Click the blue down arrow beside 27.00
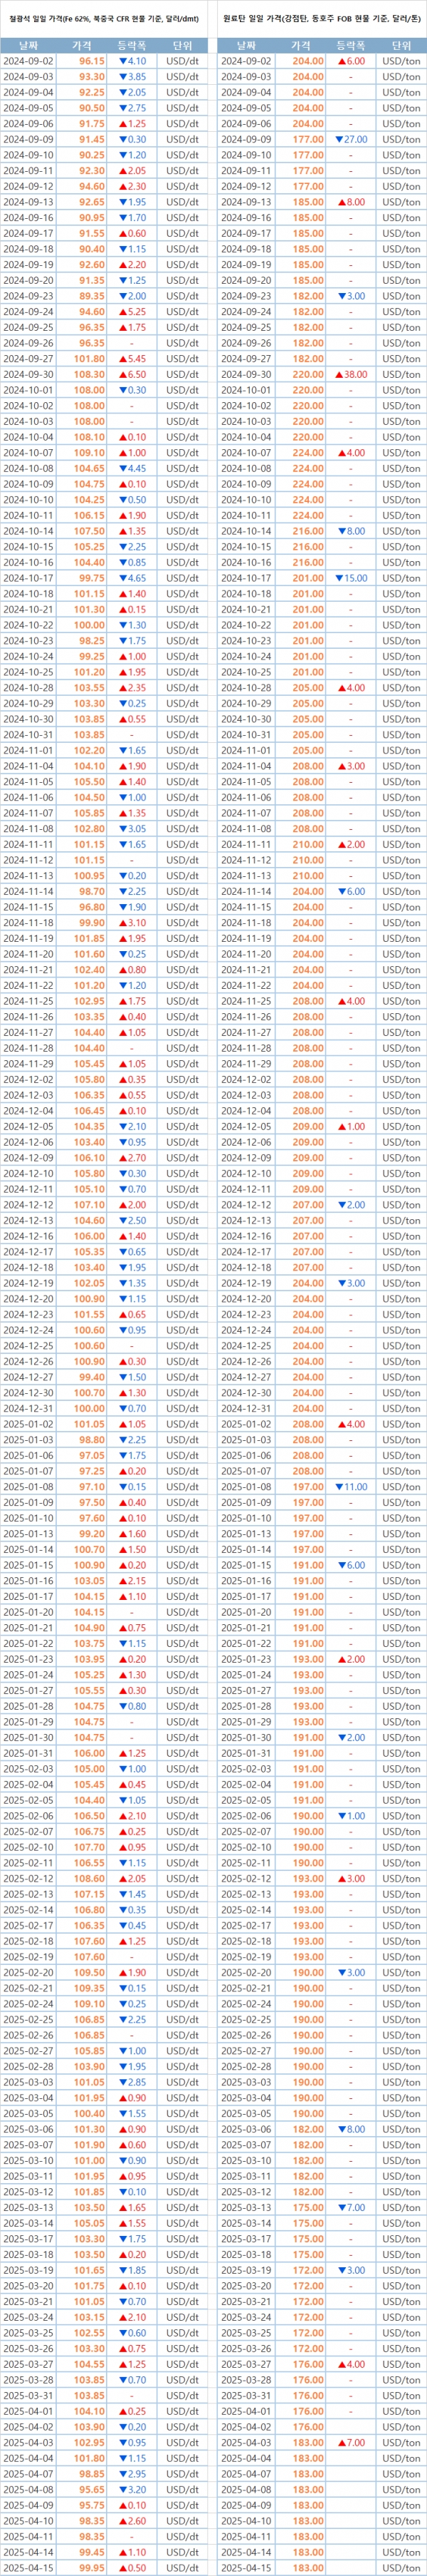427x2576 pixels. (337, 140)
